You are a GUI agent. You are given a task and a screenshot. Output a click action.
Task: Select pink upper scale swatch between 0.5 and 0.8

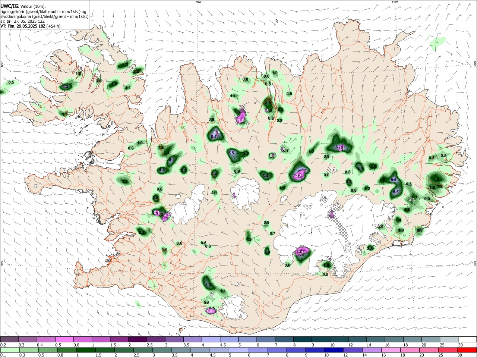click(64, 339)
